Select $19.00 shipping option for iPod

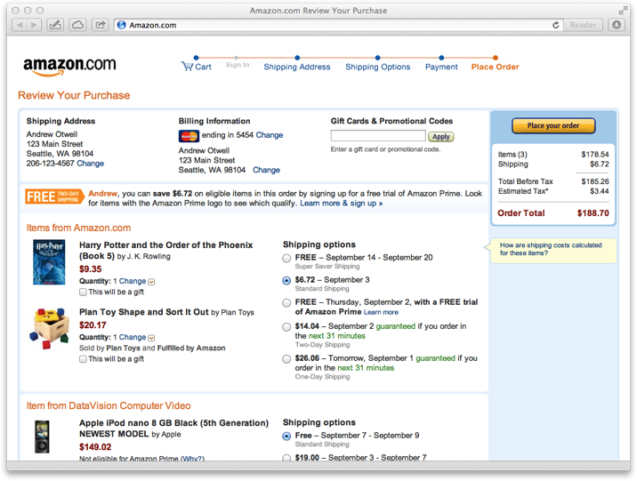[x=286, y=458]
